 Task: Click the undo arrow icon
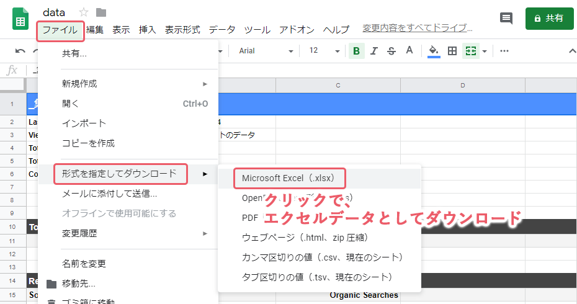click(20, 51)
